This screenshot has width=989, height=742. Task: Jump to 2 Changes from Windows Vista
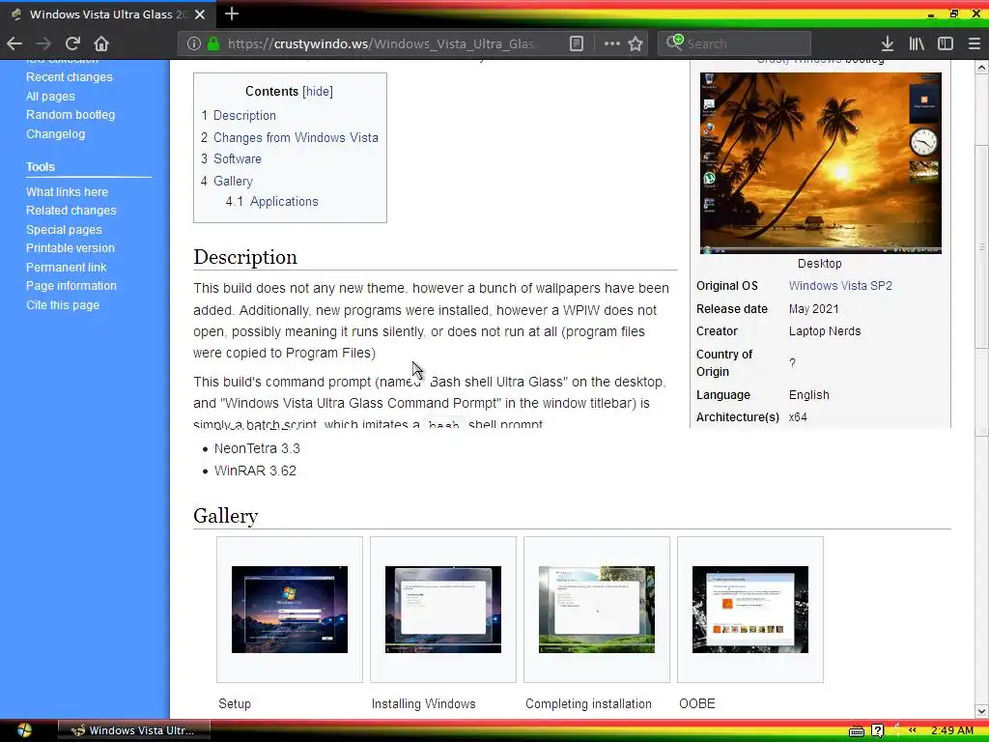[290, 137]
